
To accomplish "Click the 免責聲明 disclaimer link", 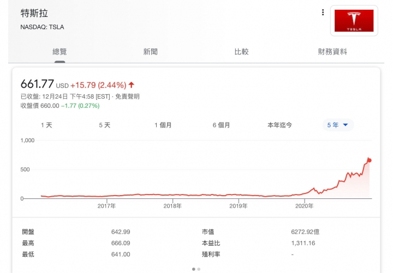I will 127,96.
